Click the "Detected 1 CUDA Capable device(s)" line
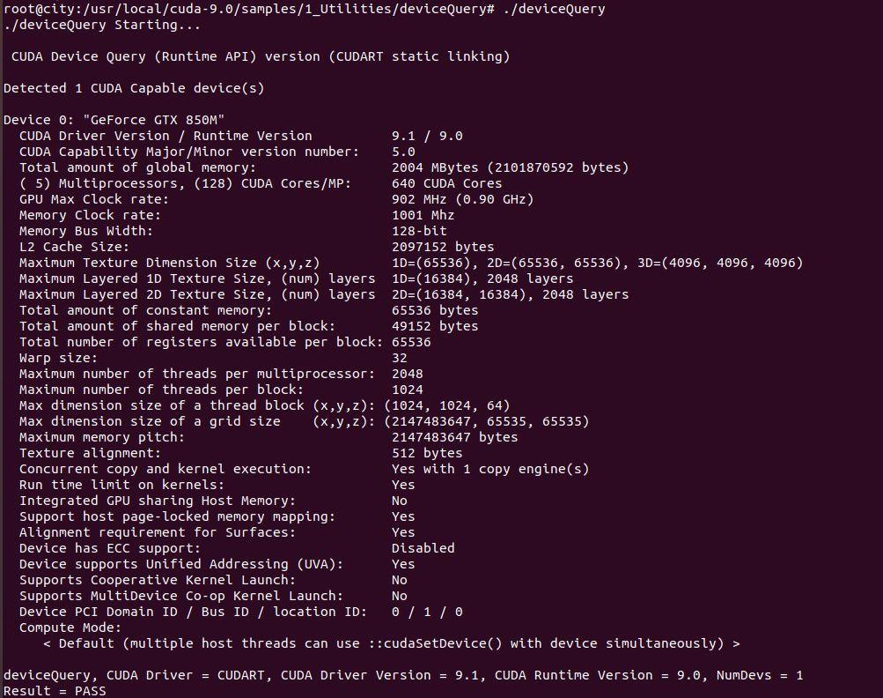 click(134, 88)
